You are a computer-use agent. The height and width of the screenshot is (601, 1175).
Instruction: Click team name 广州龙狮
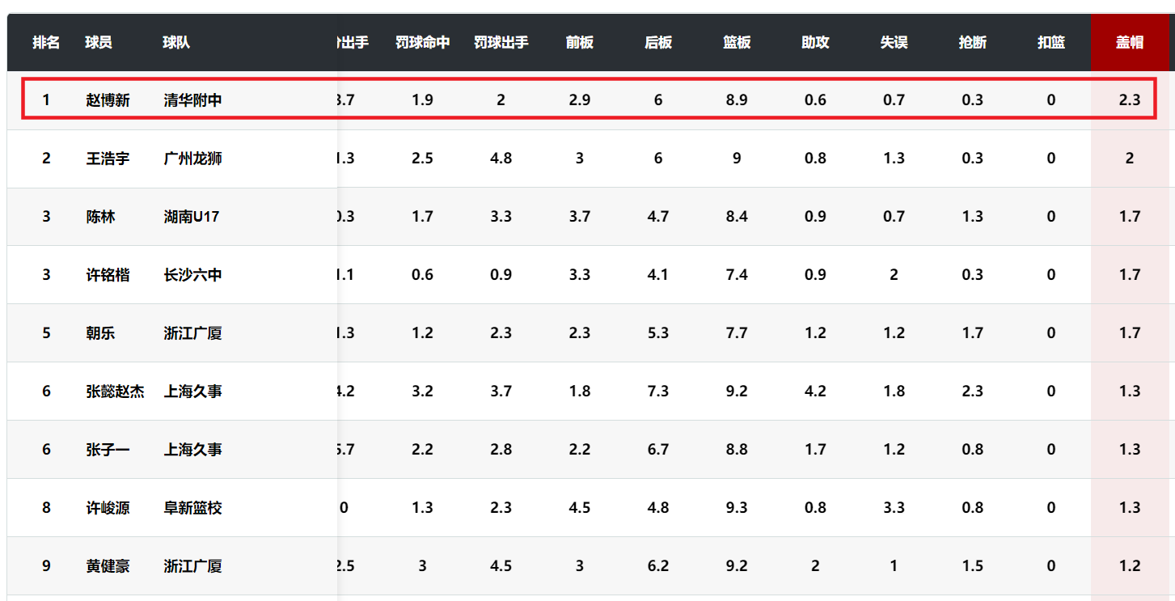point(192,159)
